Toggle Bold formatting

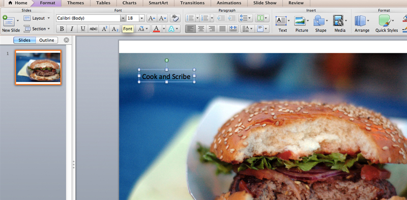tap(62, 29)
